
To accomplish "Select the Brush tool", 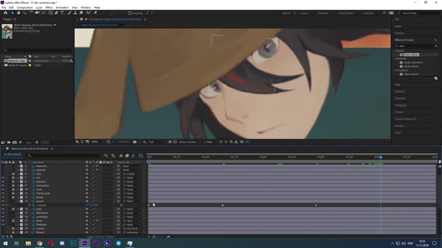I will click(70, 13).
